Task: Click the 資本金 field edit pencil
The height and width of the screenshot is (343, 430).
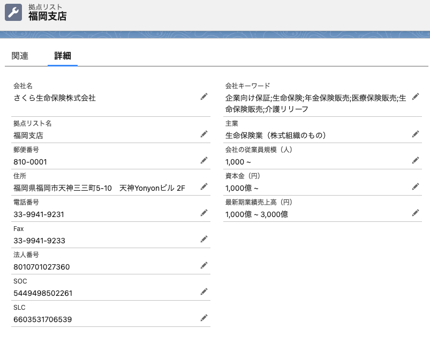Action: 416,187
